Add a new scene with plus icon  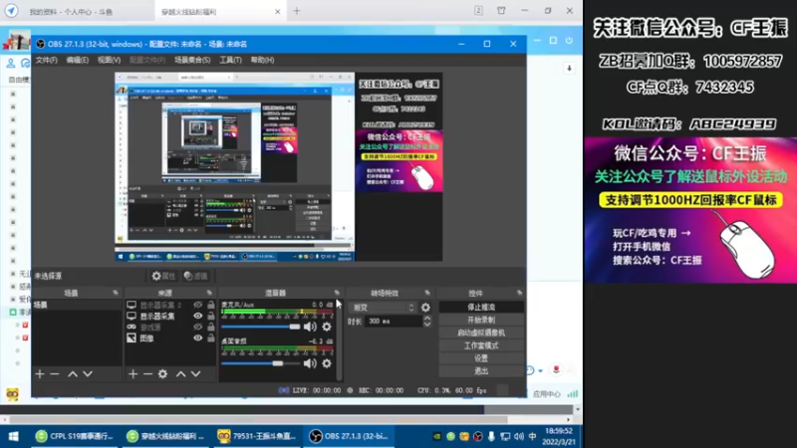pos(40,374)
